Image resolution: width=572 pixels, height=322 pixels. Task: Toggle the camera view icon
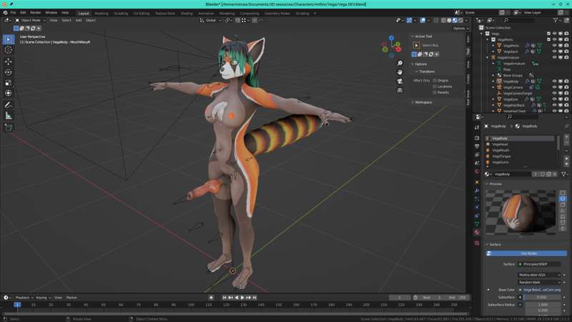(400, 82)
